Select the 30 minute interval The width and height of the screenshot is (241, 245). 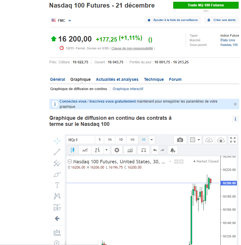(143, 140)
